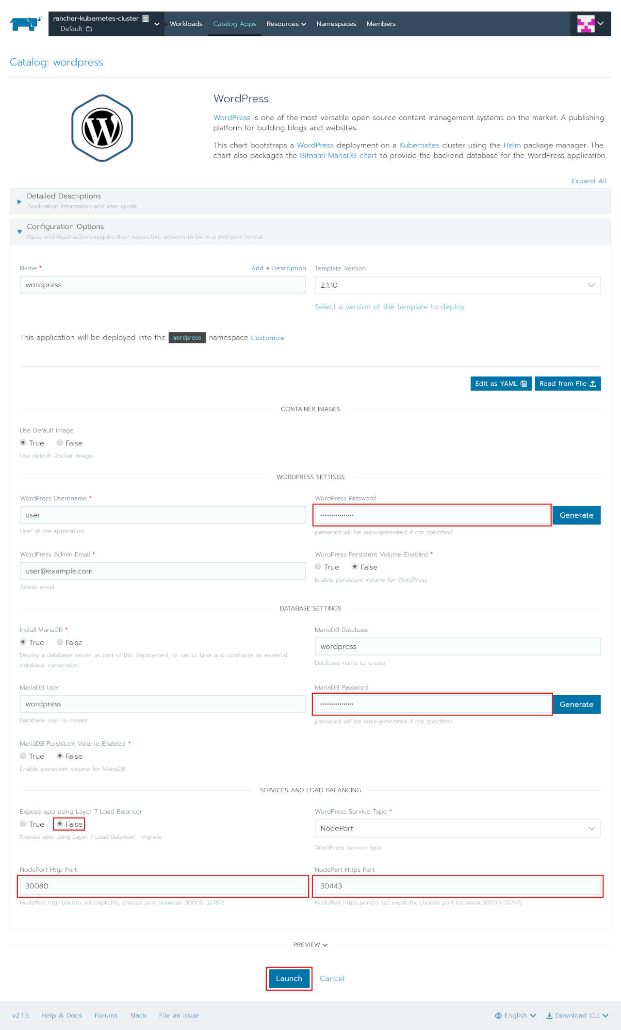Click Edit as YAML button
The width and height of the screenshot is (621, 1030).
tap(501, 383)
